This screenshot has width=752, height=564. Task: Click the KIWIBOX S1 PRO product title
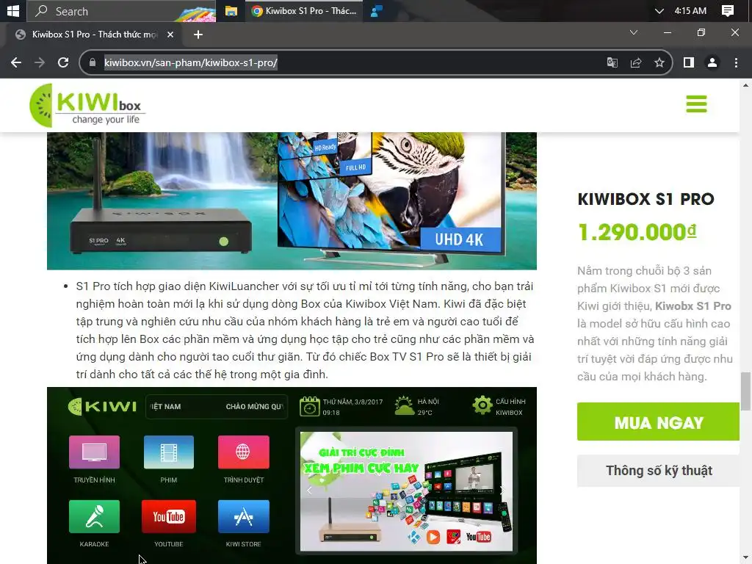[646, 199]
